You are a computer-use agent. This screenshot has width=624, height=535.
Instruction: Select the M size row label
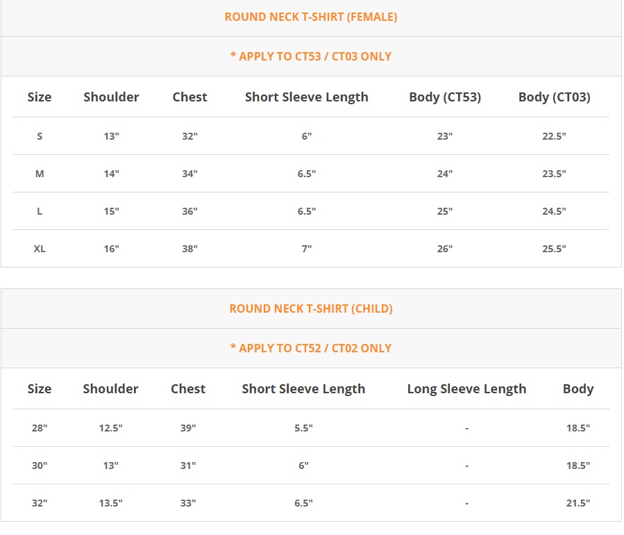(40, 174)
